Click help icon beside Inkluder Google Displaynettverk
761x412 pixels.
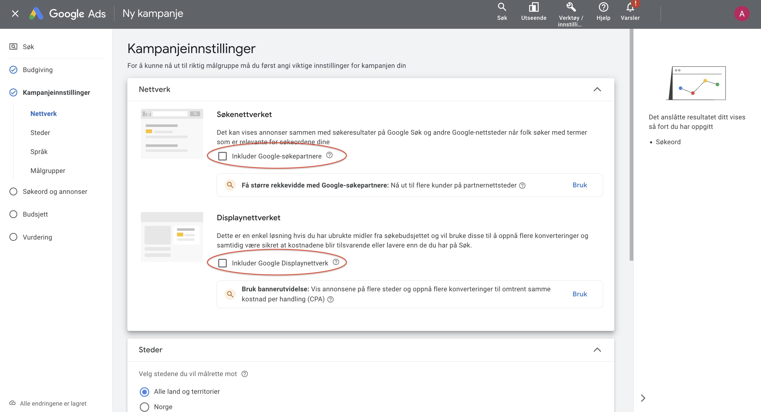click(x=336, y=262)
